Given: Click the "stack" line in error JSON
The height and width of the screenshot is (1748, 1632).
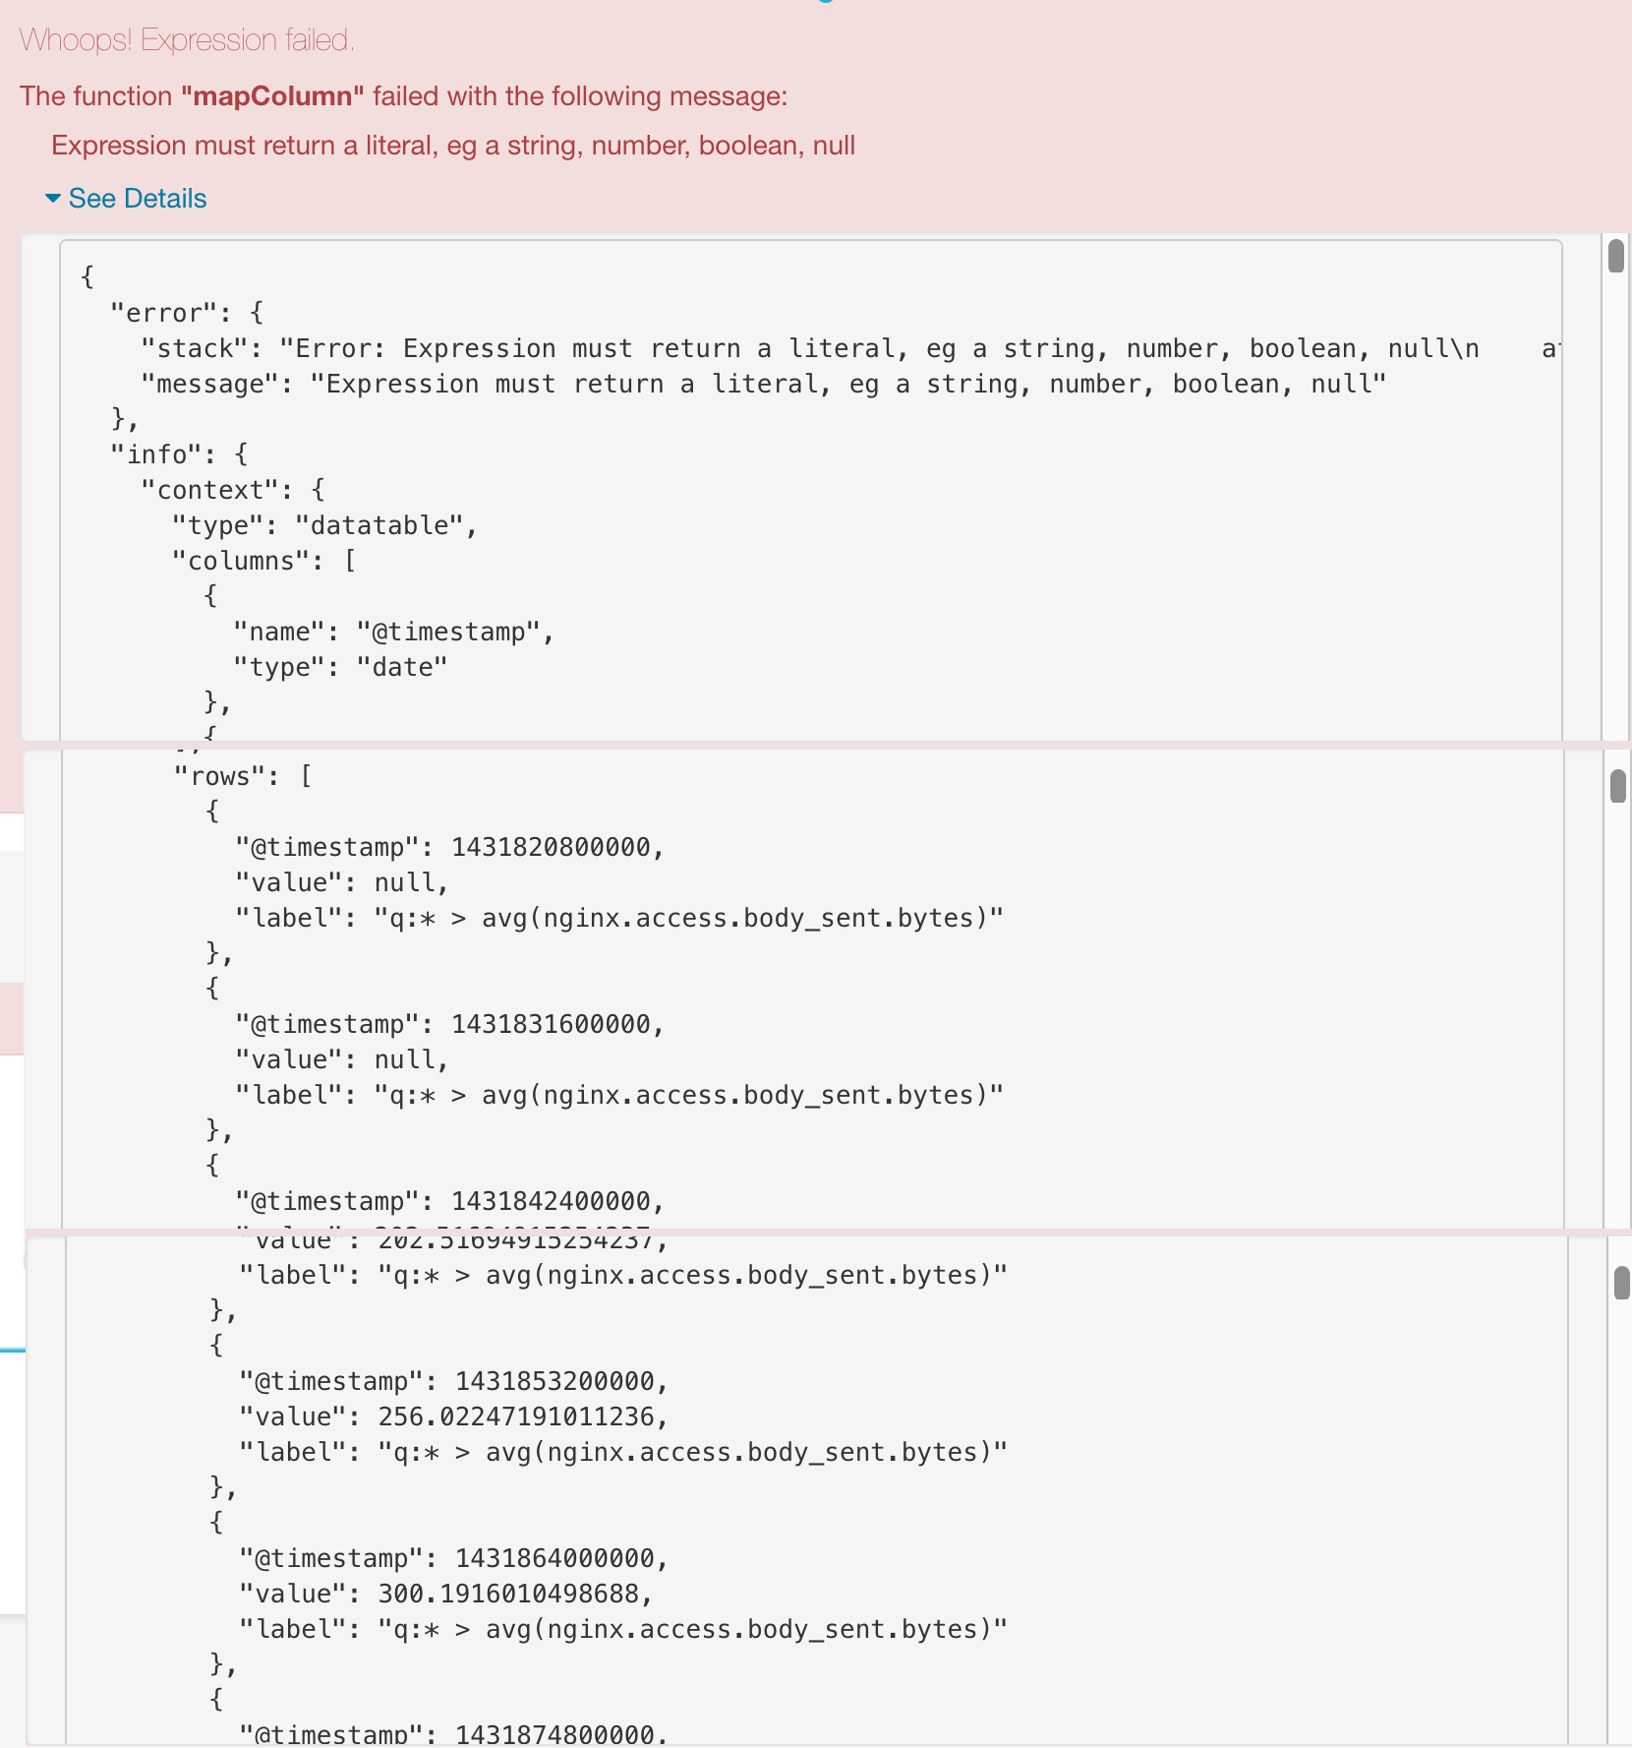Looking at the screenshot, I should coord(849,348).
